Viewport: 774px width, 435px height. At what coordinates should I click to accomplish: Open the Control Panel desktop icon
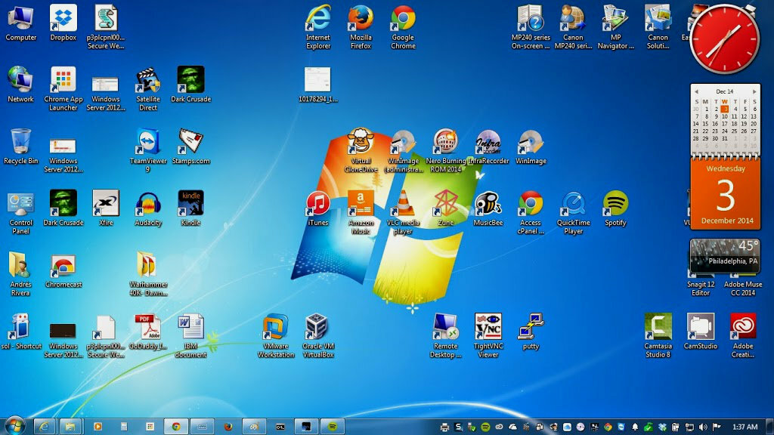point(20,212)
